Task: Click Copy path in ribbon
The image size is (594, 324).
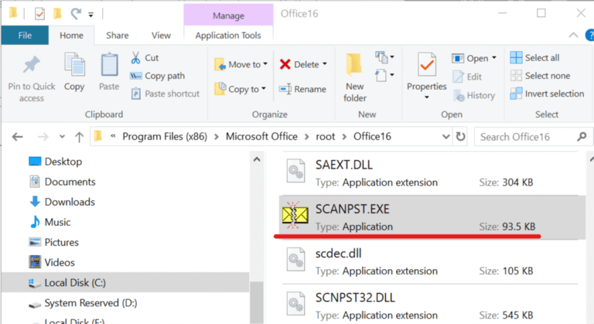Action: [158, 76]
